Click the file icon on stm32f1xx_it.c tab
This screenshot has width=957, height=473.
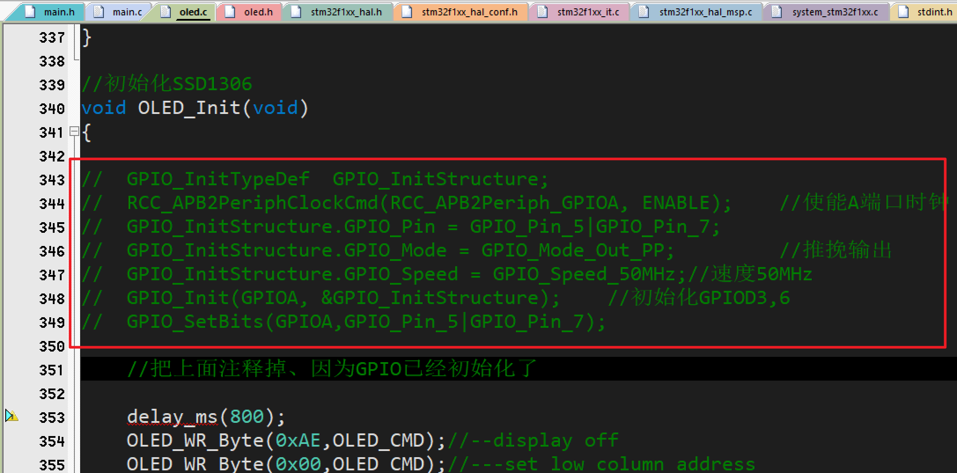543,12
